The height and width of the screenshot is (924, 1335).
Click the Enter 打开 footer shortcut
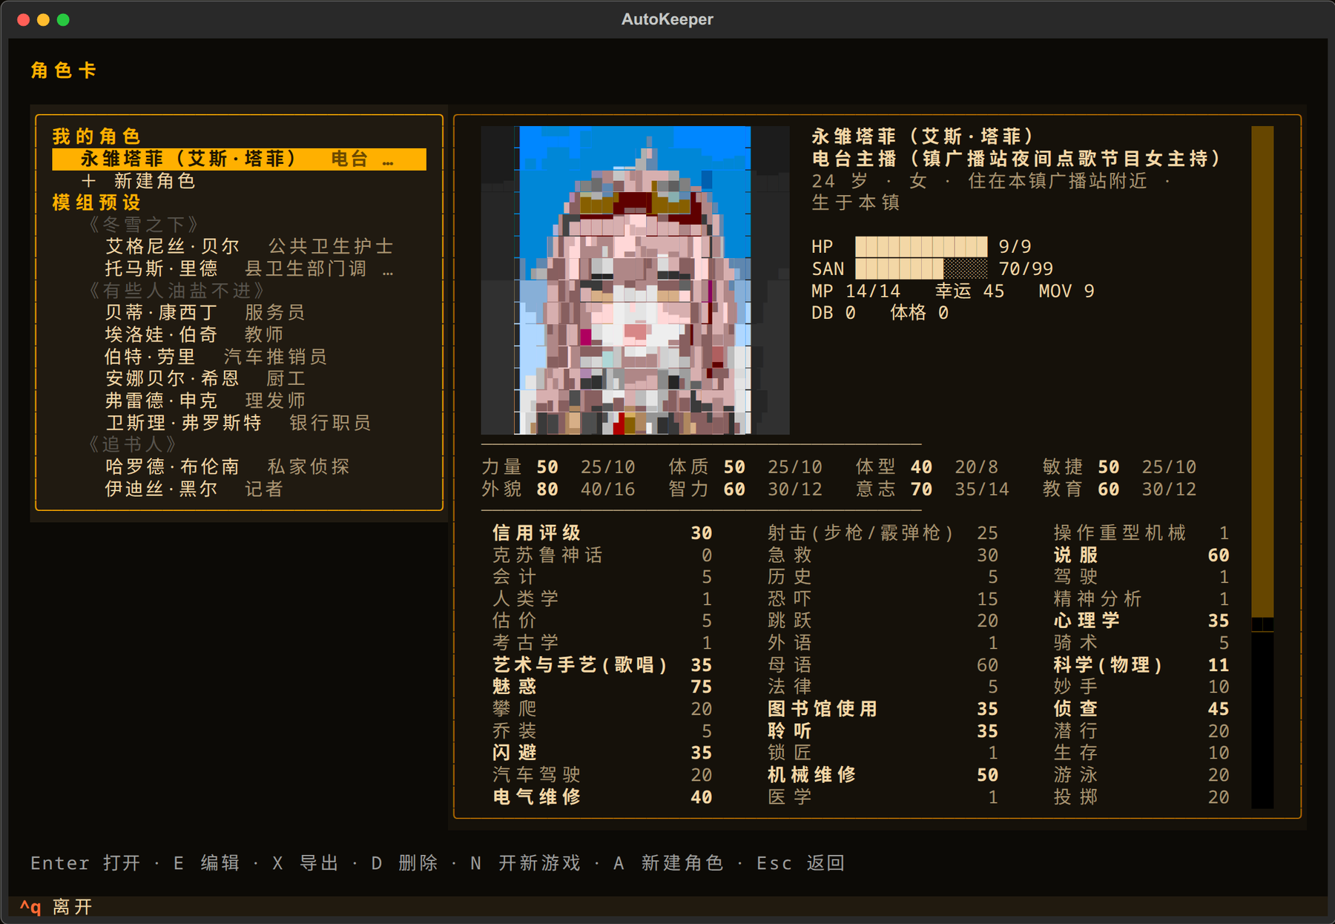(85, 863)
